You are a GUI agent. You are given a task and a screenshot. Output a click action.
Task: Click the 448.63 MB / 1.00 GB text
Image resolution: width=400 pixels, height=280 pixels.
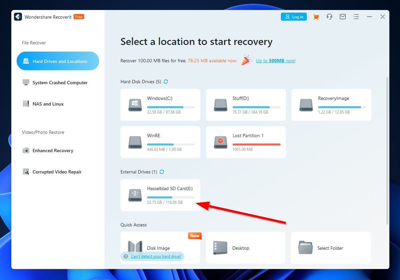[x=164, y=149]
